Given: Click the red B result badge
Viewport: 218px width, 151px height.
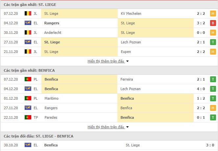Looking at the screenshot, I should tap(213, 23).
